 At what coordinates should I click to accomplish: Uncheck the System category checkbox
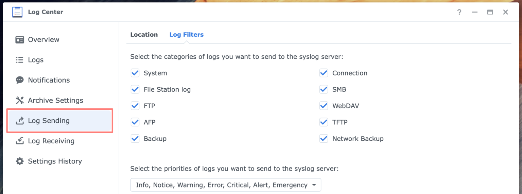(135, 73)
